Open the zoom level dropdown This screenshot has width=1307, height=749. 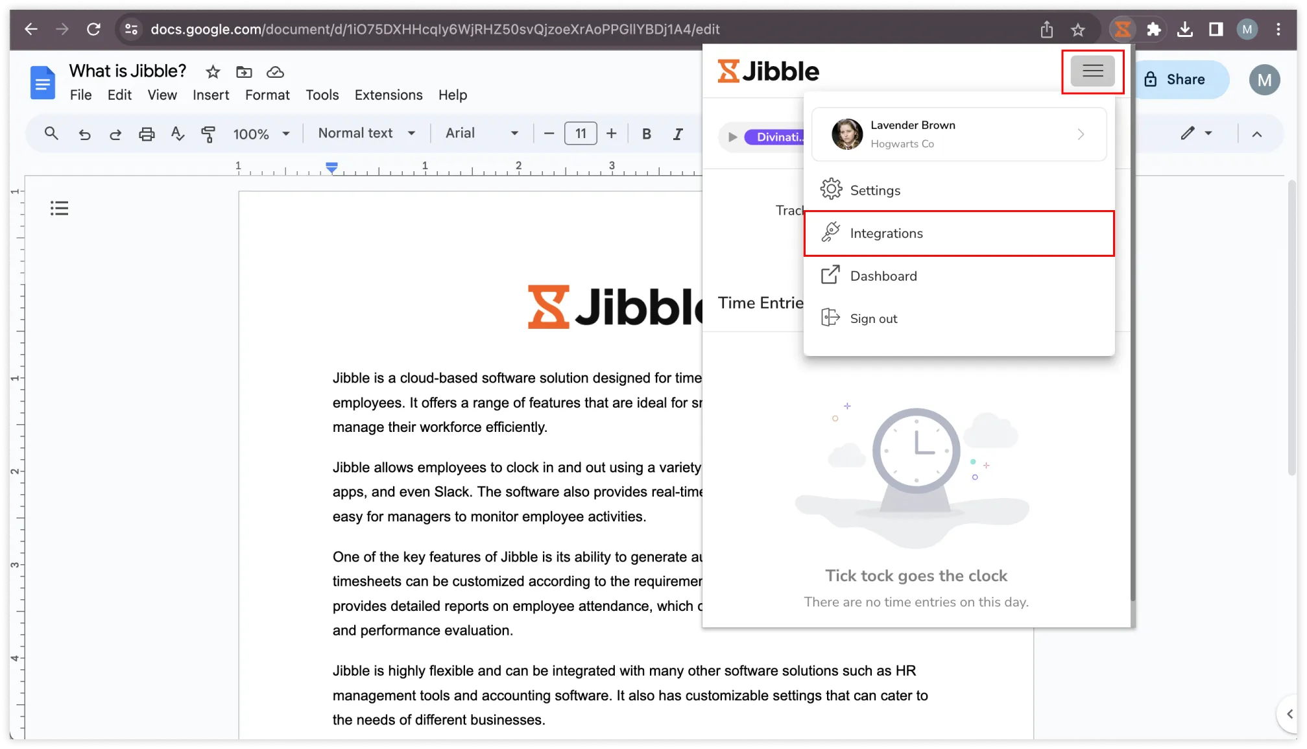pyautogui.click(x=261, y=134)
